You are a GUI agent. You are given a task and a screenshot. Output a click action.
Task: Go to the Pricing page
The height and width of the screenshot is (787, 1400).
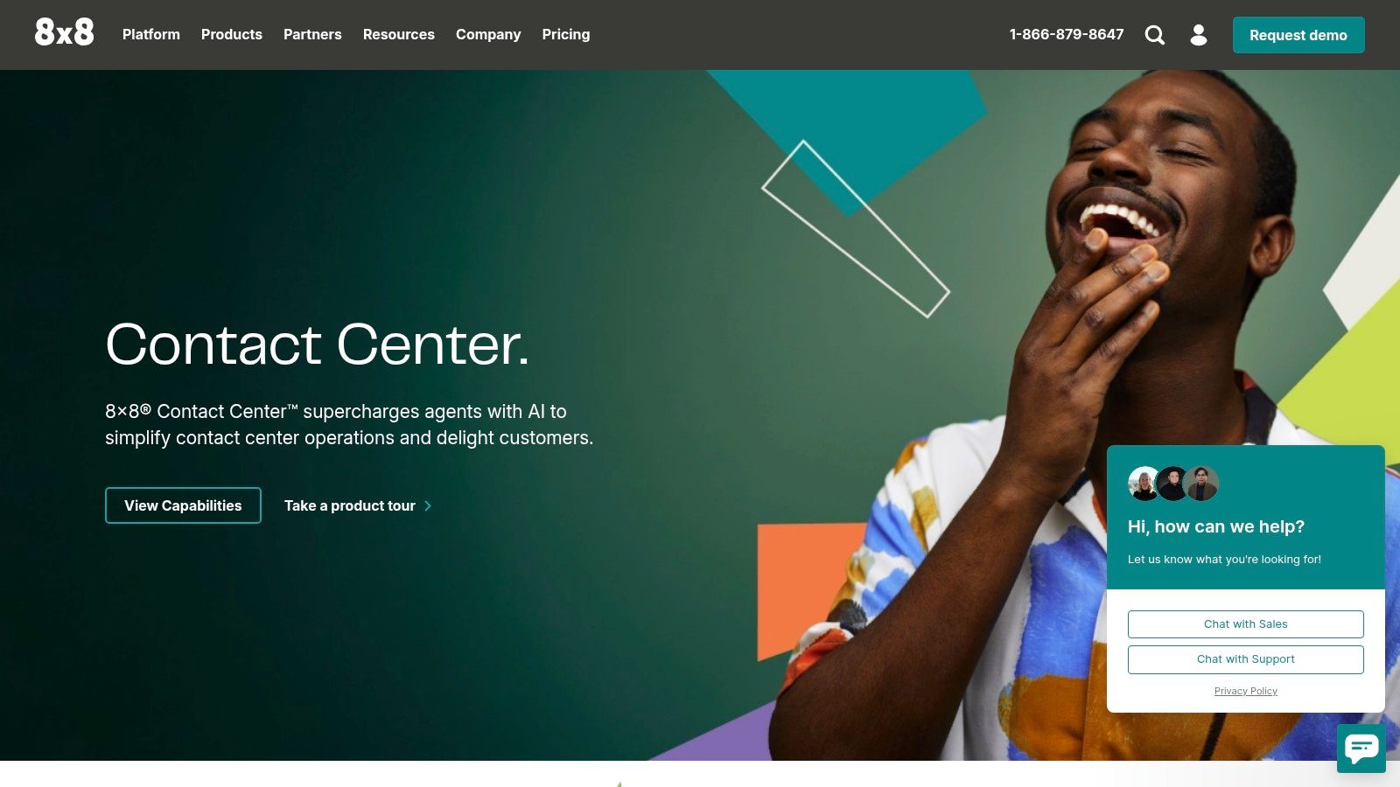566,34
